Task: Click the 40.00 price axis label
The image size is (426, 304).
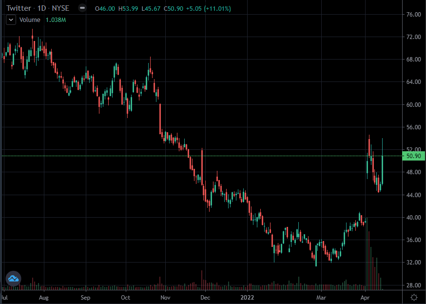Action: tap(413, 218)
